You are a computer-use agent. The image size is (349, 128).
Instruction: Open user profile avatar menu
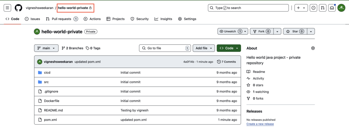coord(341,8)
